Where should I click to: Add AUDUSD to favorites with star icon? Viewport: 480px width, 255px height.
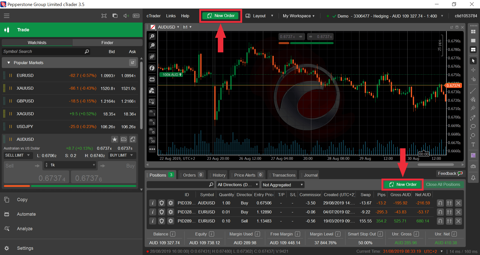115,139
